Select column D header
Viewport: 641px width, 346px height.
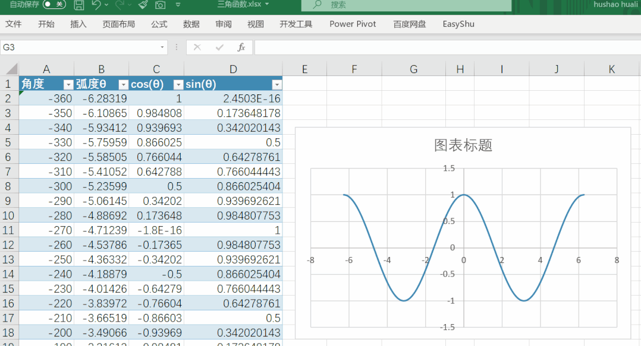pos(233,69)
